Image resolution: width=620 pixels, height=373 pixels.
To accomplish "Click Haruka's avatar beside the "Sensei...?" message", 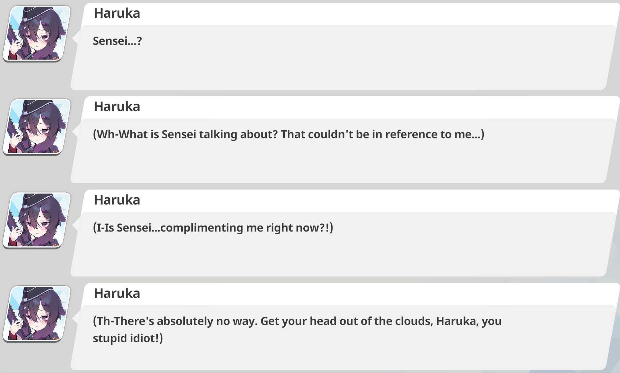I will pos(37,34).
